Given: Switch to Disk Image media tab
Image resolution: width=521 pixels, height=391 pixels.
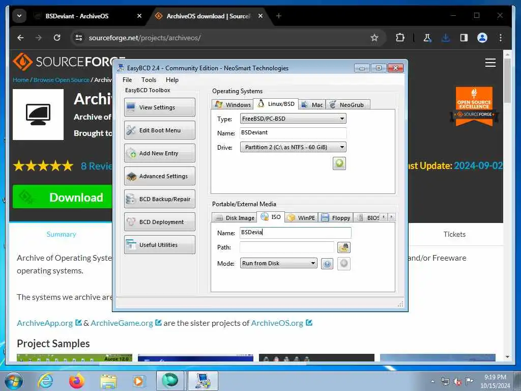Looking at the screenshot, I should [x=234, y=218].
